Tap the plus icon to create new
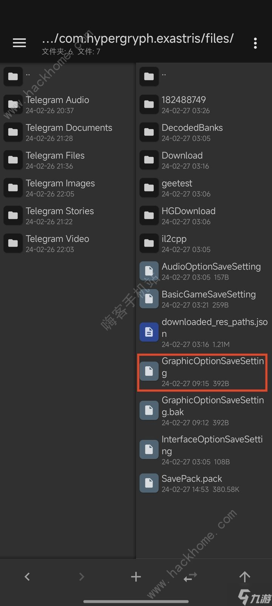272x606 pixels. click(x=136, y=577)
